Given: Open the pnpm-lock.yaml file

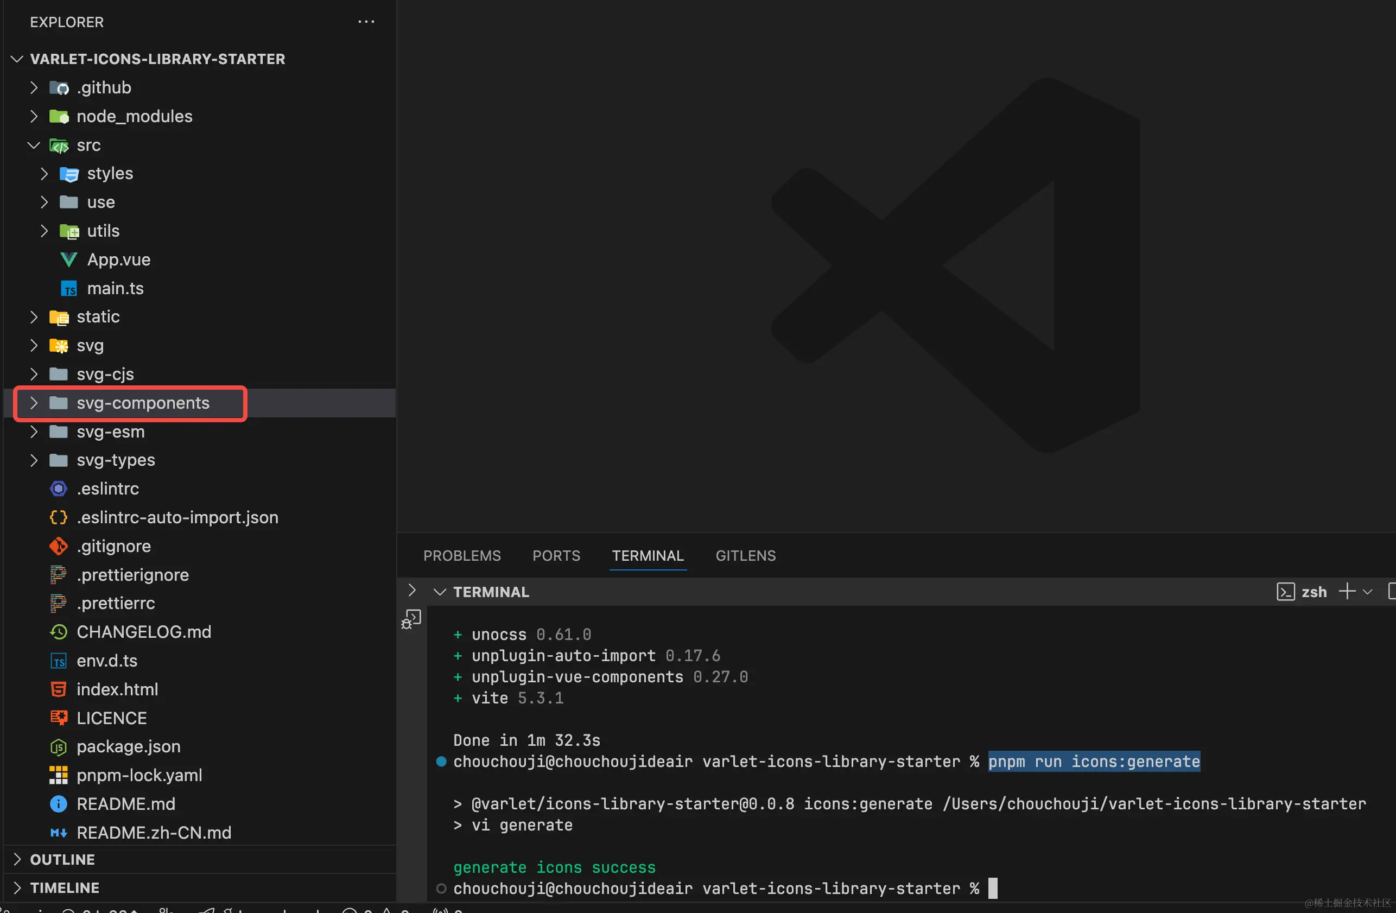Looking at the screenshot, I should (139, 775).
